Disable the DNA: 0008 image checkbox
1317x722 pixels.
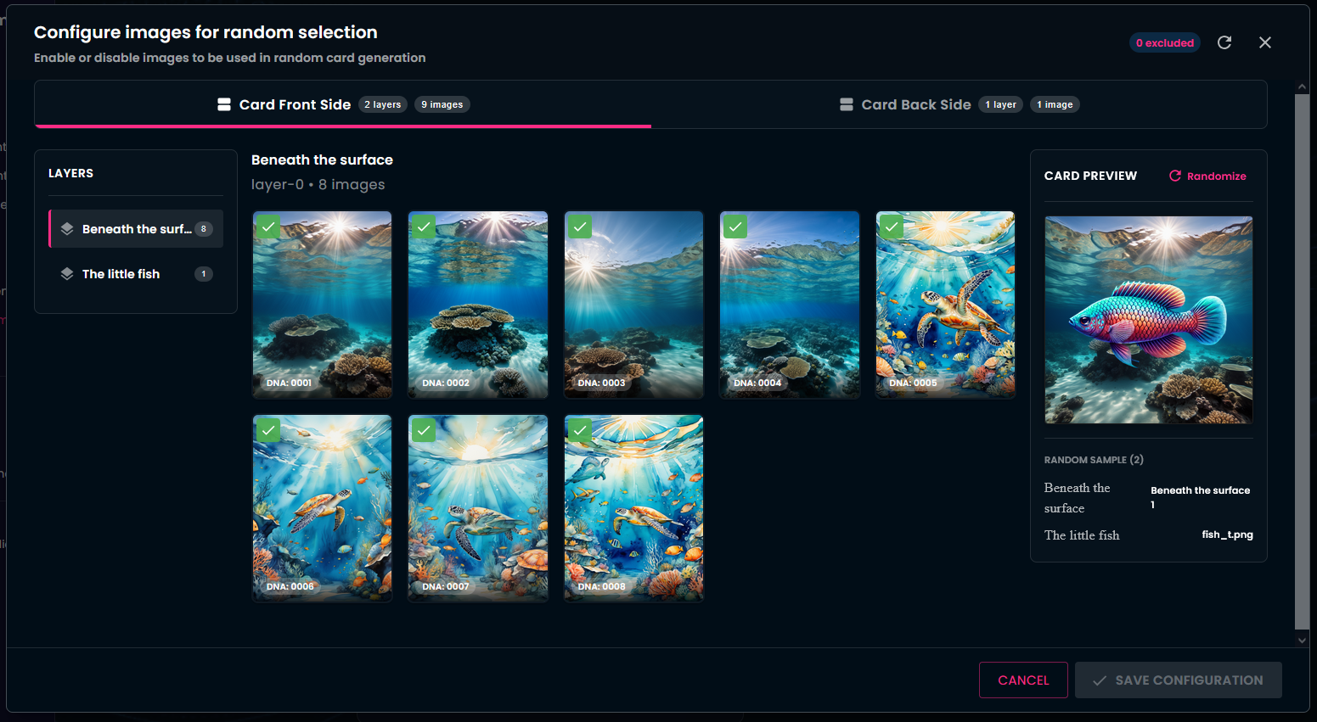tap(580, 431)
